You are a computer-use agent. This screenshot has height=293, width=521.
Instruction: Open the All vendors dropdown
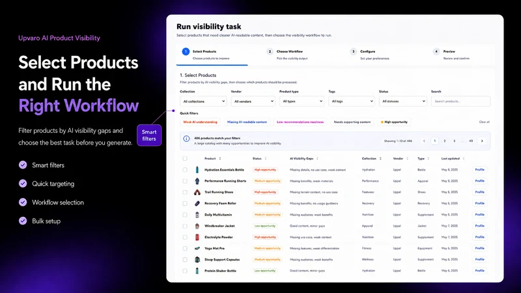point(253,102)
